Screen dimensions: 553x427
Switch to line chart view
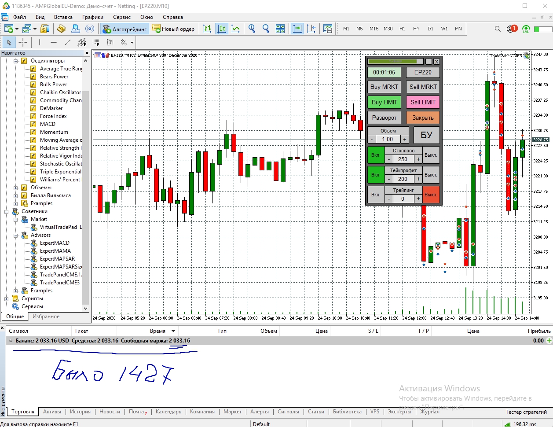click(x=236, y=29)
